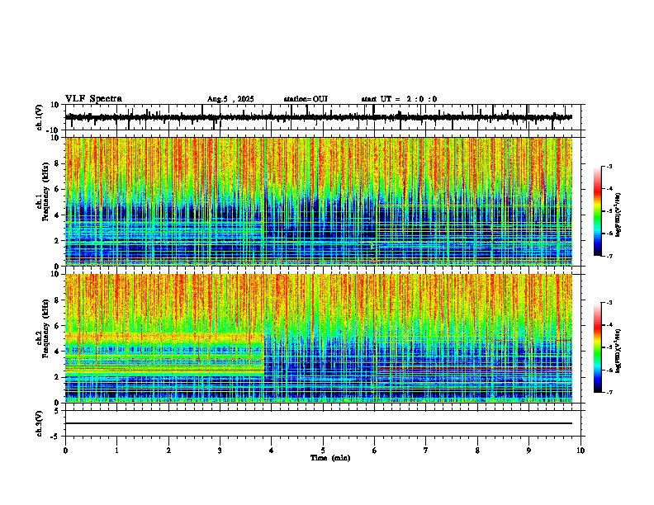Click the "-3" tick on ch.2 colorbar
Screen dimensions: 654x505
click(609, 302)
